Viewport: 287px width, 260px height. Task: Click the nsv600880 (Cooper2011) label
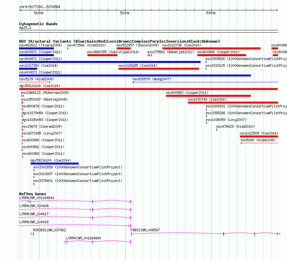point(43,140)
